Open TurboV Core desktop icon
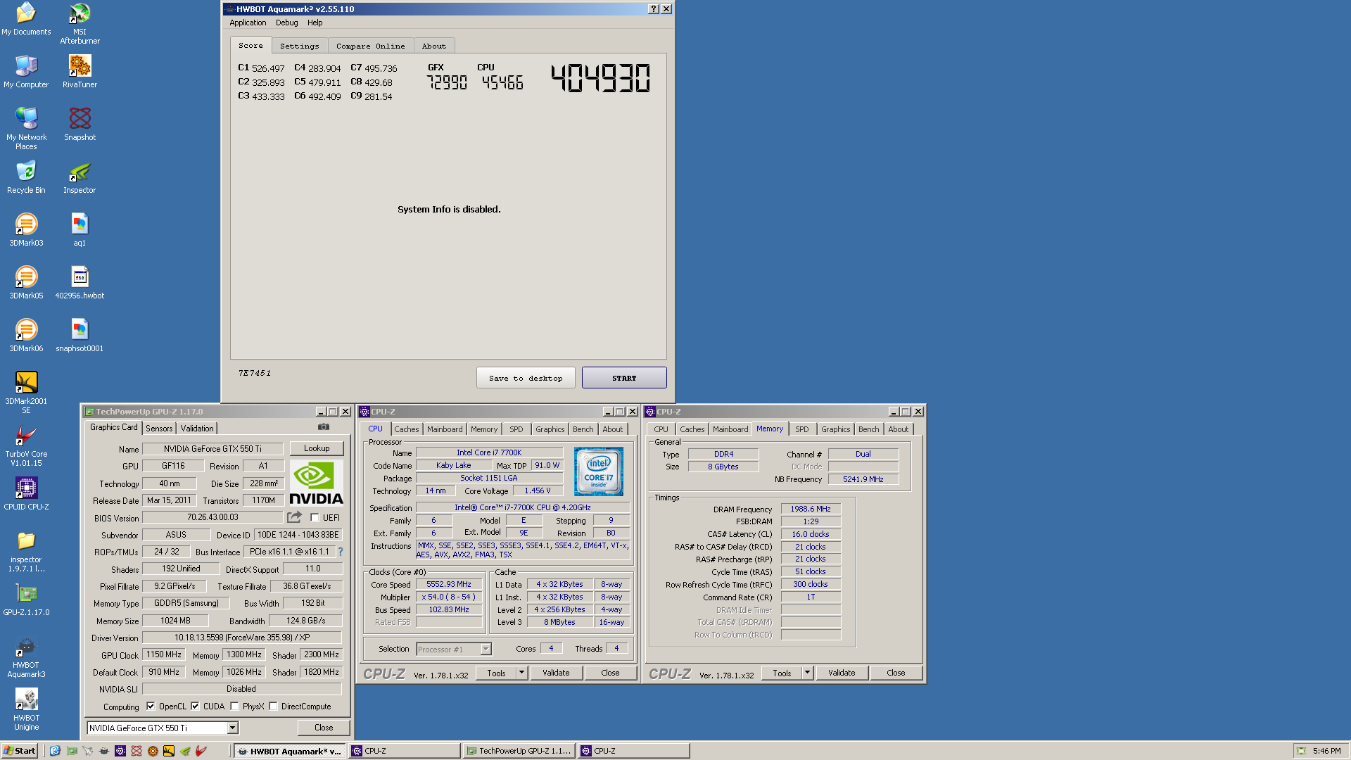 click(26, 445)
